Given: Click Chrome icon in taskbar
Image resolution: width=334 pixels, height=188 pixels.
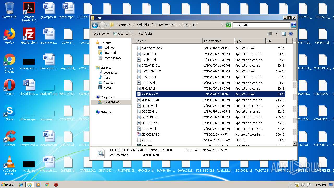Looking at the screenshot, I should click(47, 185).
